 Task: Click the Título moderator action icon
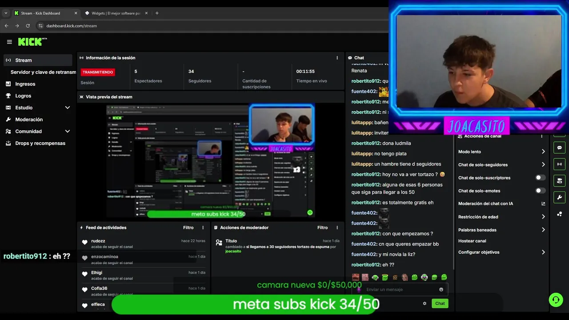(219, 243)
